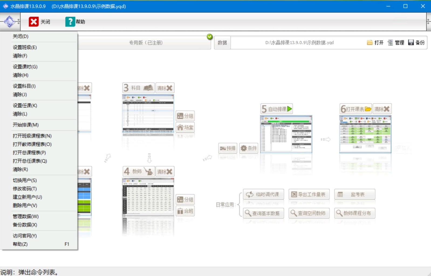
Task: Click the data file path field
Action: tap(299, 43)
